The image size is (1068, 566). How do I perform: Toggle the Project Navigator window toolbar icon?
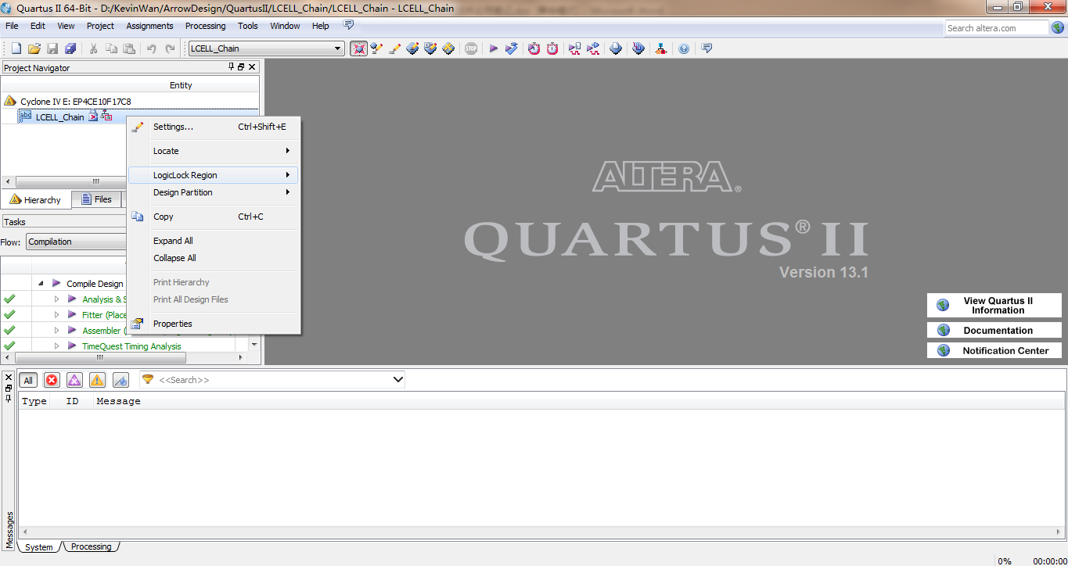click(x=358, y=48)
